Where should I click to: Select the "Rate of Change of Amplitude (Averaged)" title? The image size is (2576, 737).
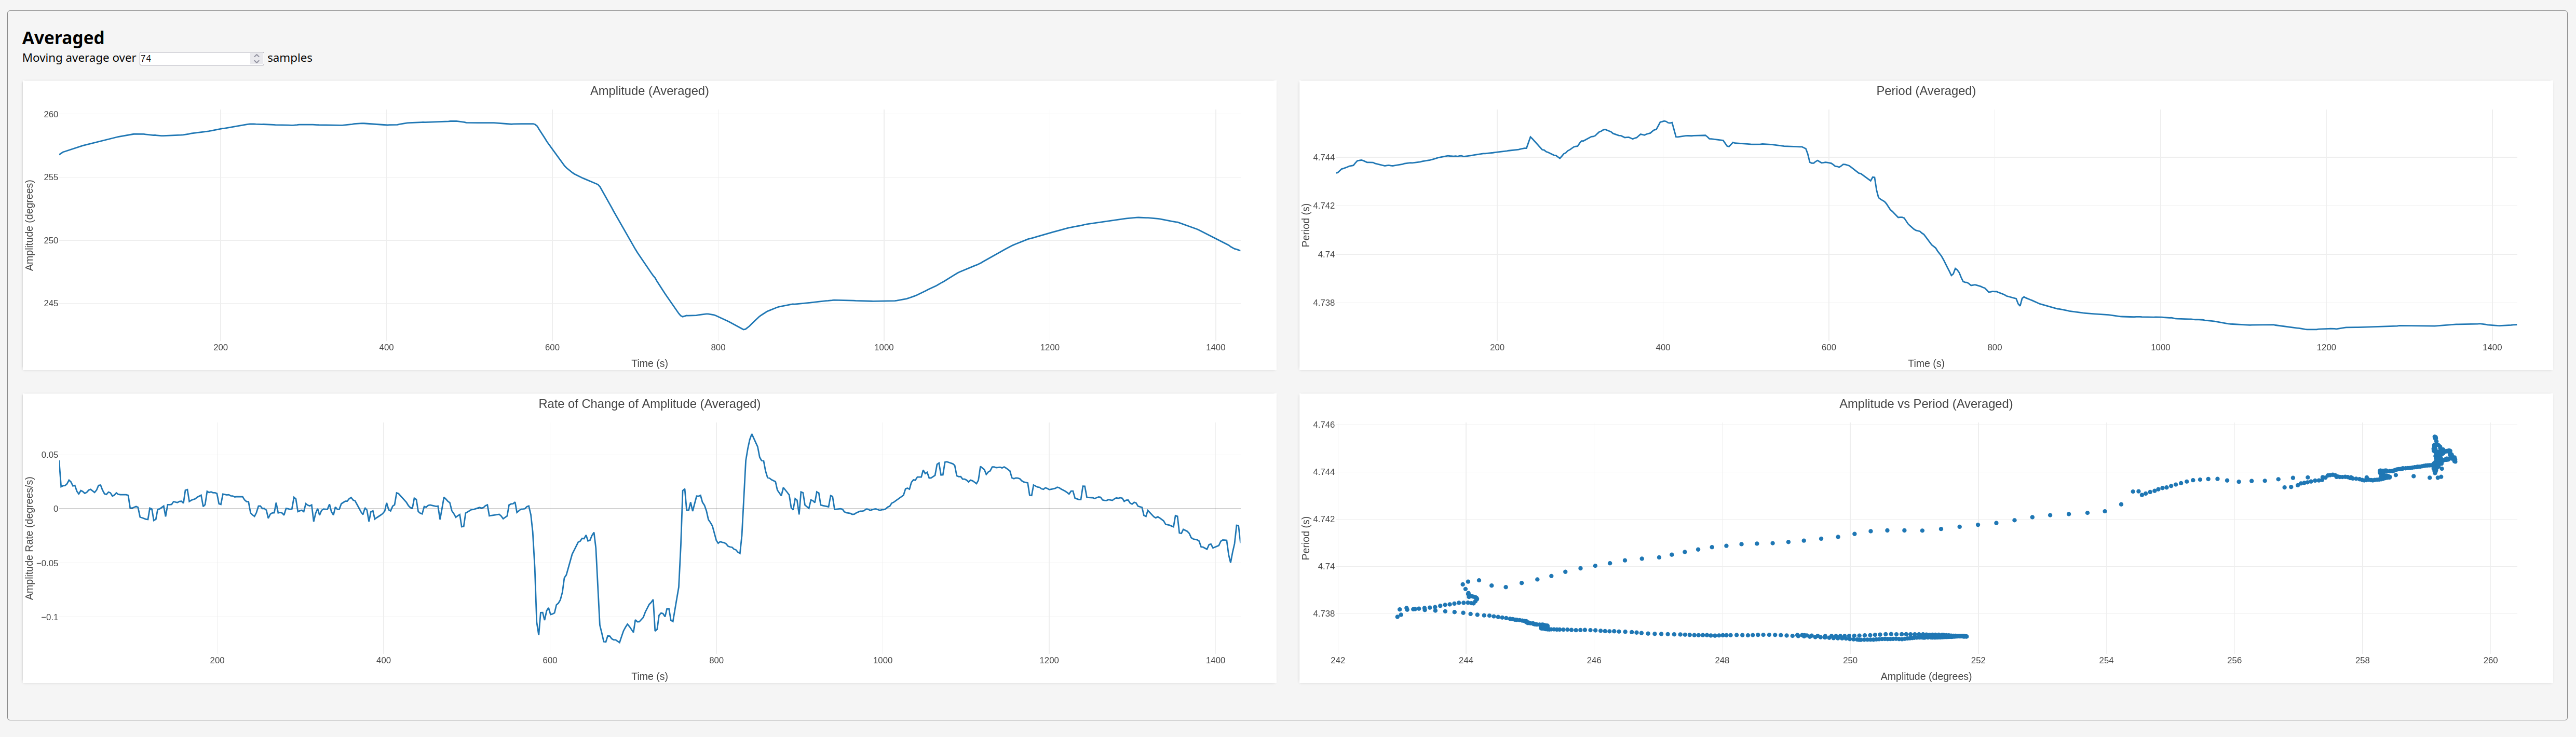click(x=649, y=404)
